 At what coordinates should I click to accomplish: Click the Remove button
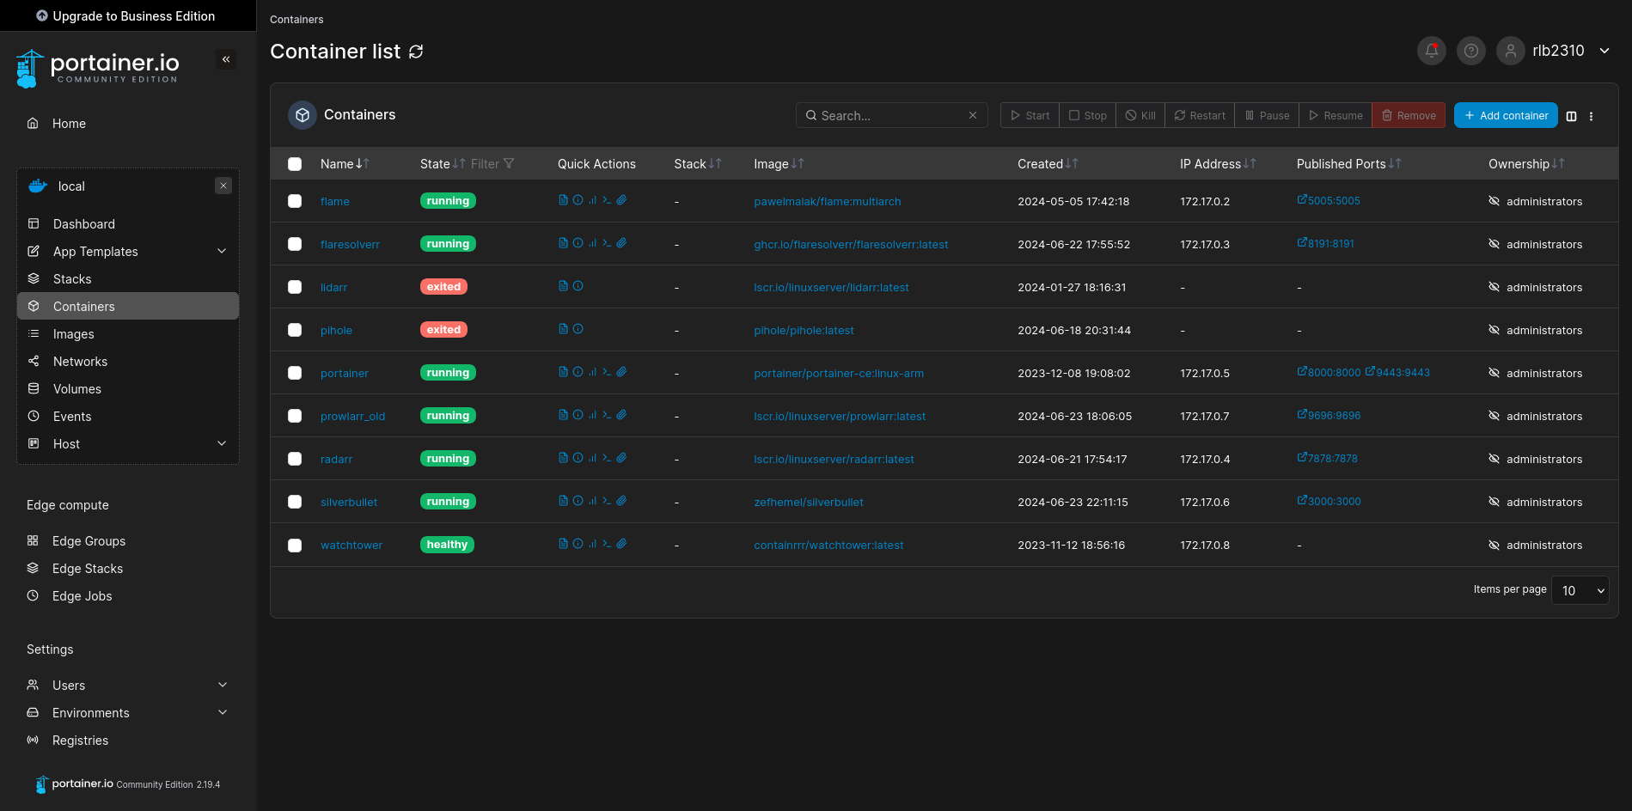tap(1409, 115)
